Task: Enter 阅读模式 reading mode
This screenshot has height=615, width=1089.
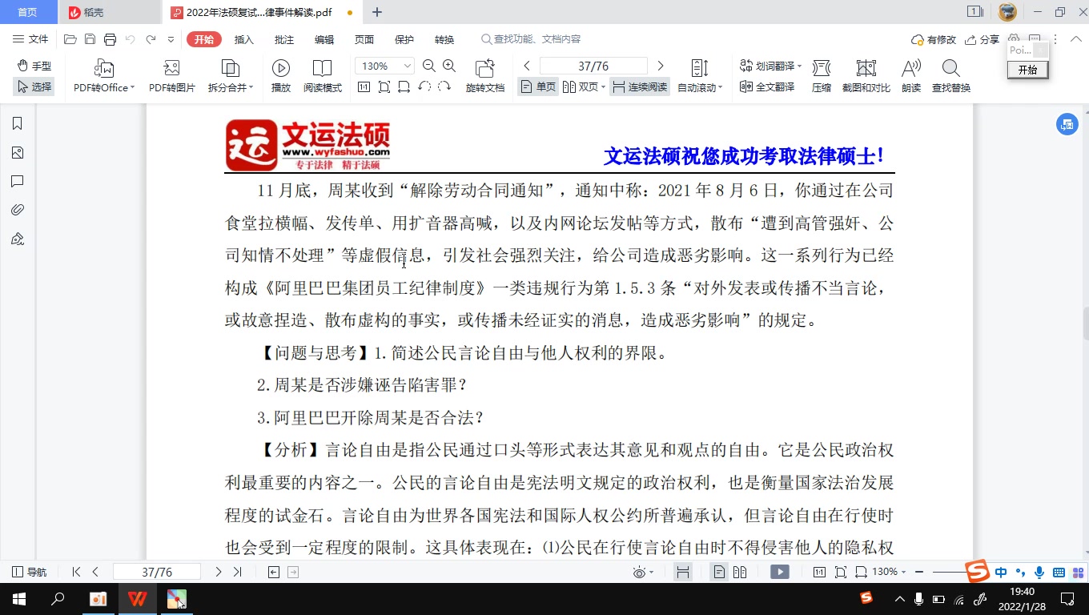Action: 323,76
